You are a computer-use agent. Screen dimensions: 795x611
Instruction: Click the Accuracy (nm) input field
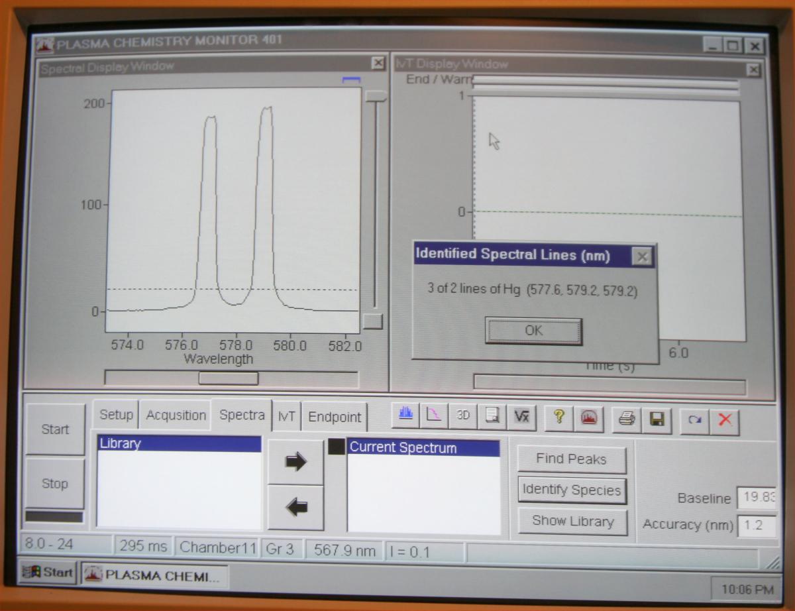point(755,526)
